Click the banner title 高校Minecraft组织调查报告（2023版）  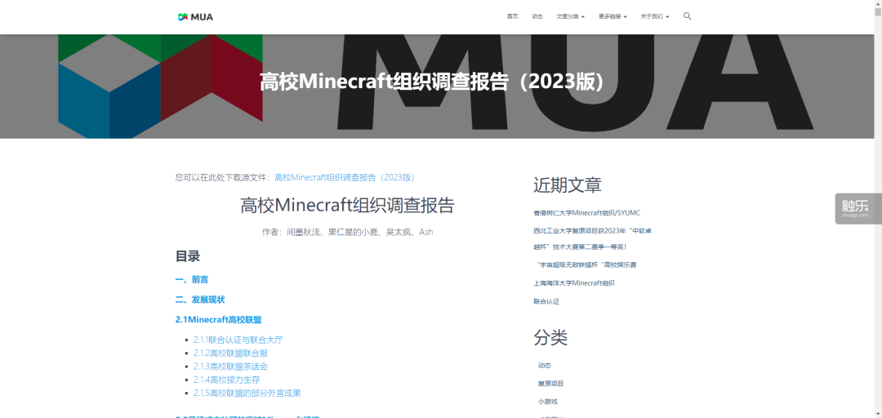(433, 82)
